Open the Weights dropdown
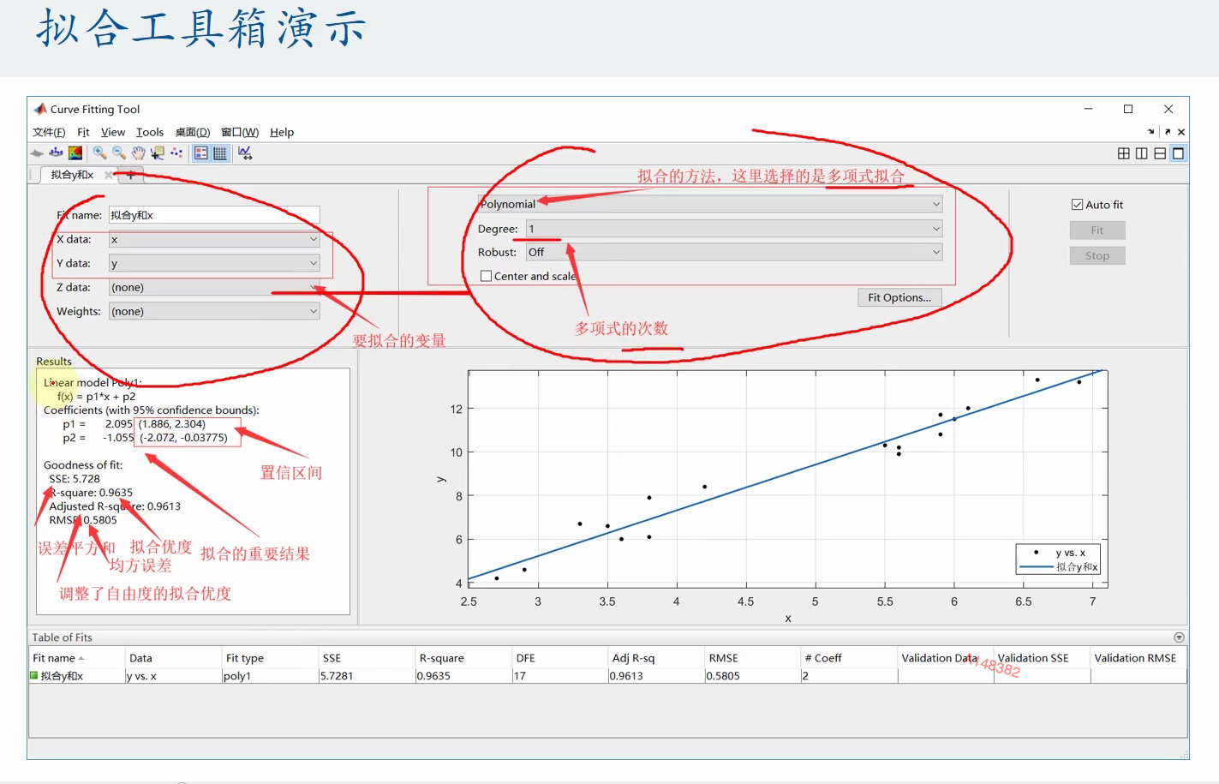The width and height of the screenshot is (1219, 784). [214, 312]
